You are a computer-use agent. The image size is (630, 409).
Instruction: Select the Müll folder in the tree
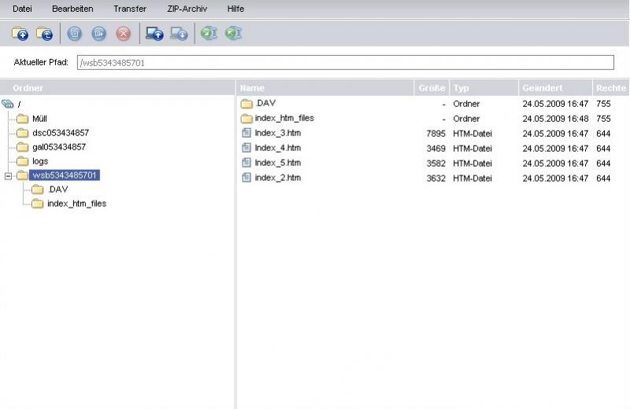(39, 119)
